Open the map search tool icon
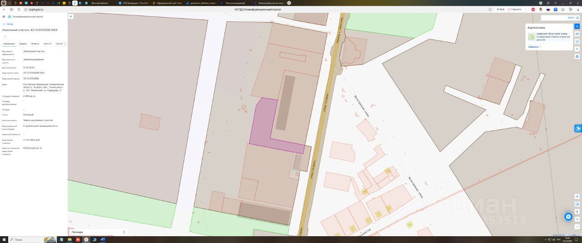582x243 pixels. click(x=577, y=27)
